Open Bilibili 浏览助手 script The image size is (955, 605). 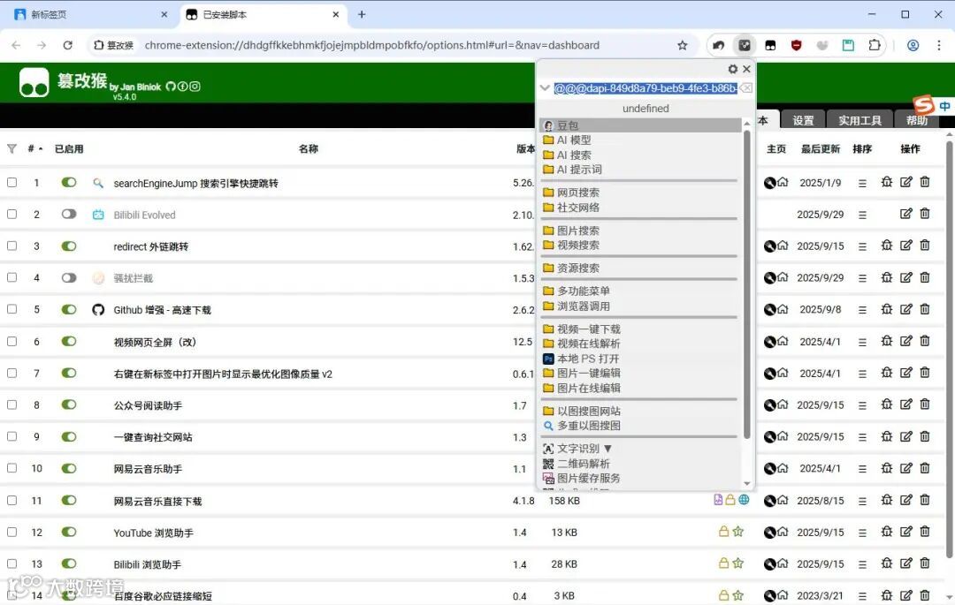[x=148, y=565]
